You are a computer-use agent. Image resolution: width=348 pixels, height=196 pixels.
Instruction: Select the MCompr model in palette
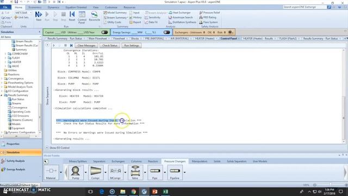click(115, 173)
